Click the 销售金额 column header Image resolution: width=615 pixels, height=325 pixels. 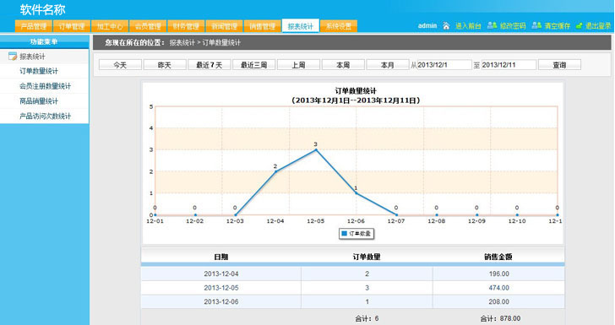[498, 257]
